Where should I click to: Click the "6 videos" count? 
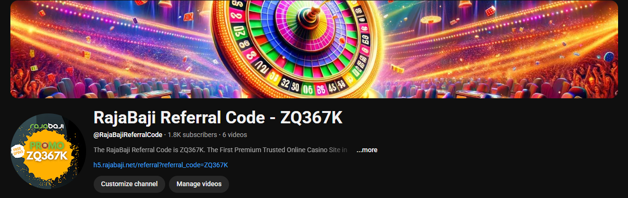(235, 135)
